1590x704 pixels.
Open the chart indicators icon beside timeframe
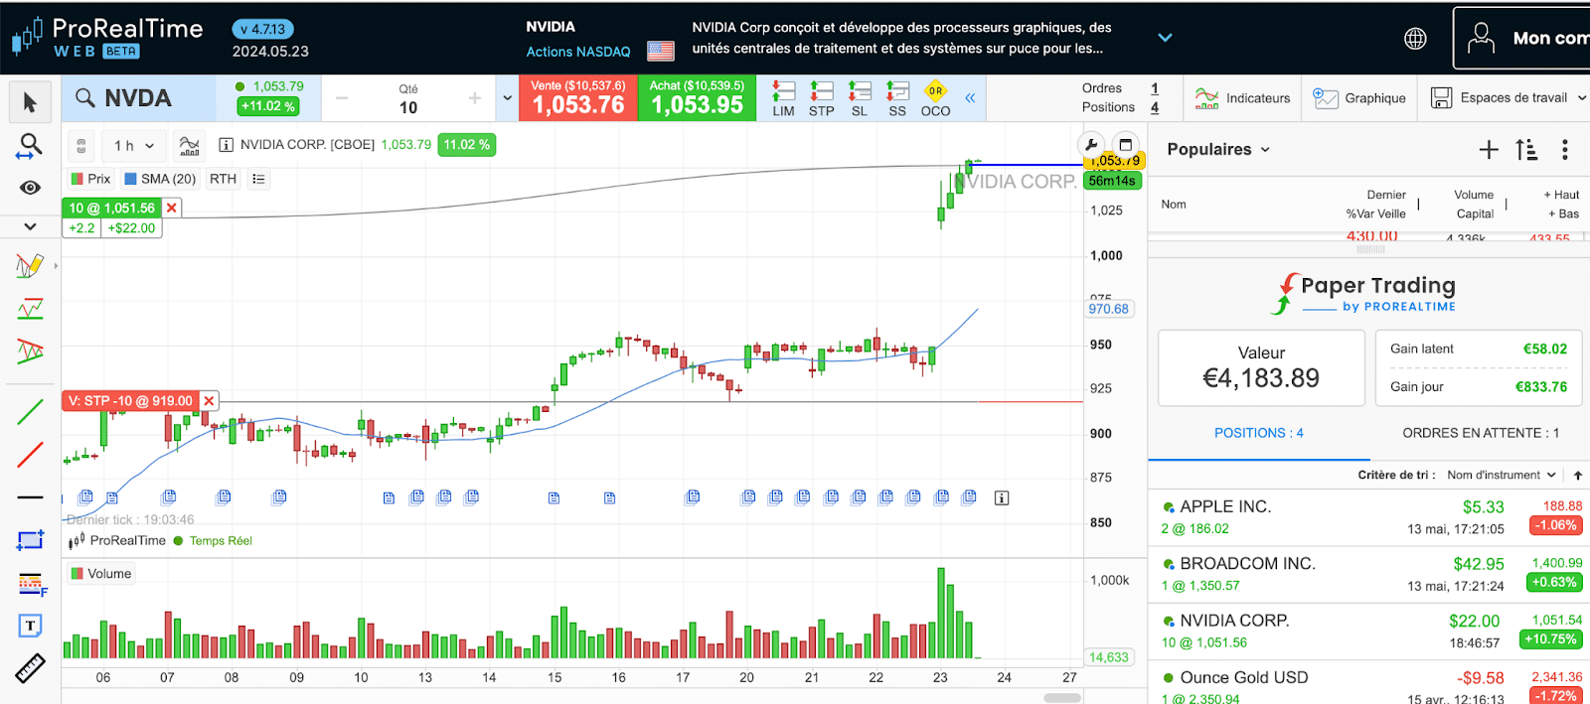tap(189, 146)
